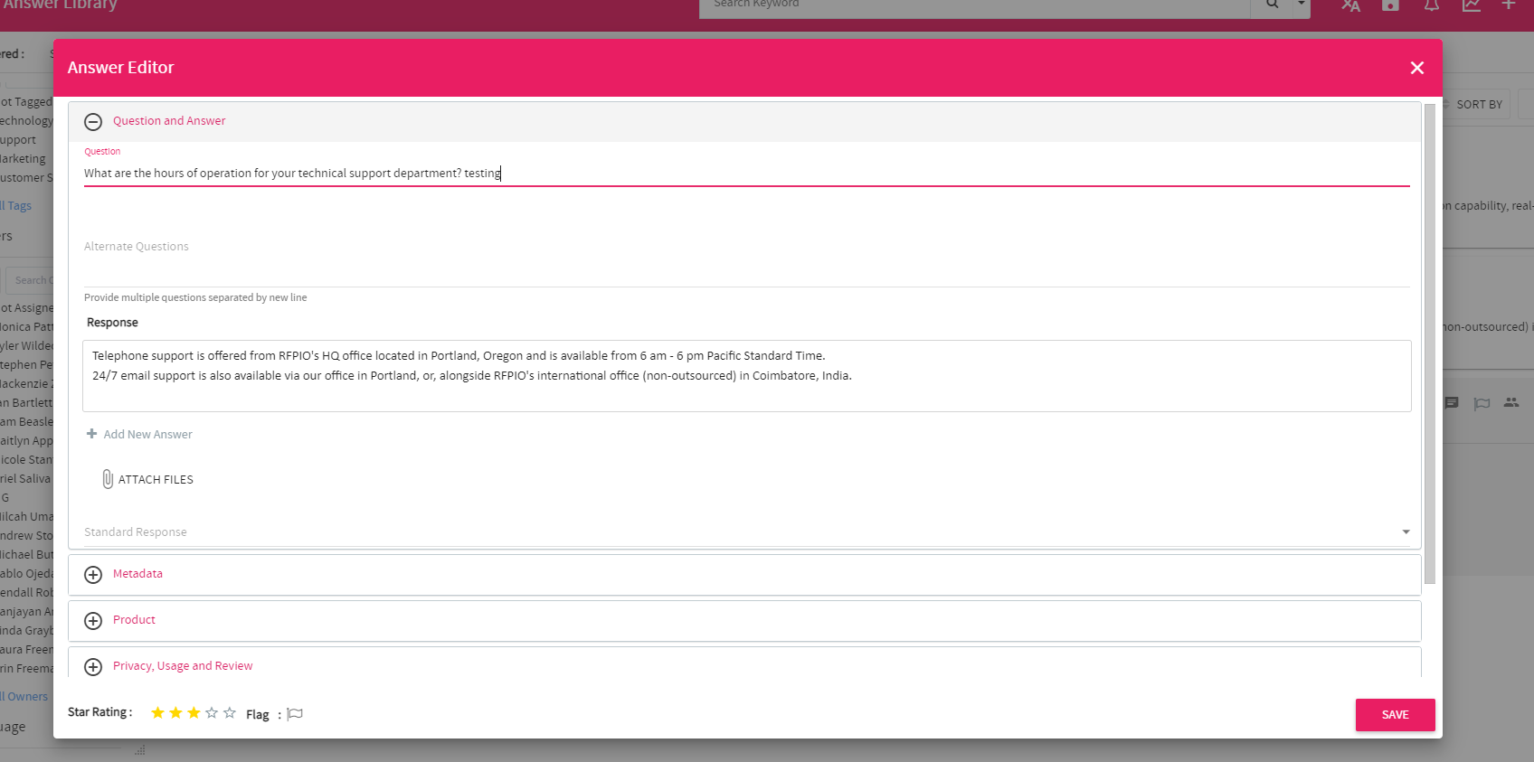Click the Answer Editor vertical scrollbar
This screenshot has width=1534, height=762.
point(1430,343)
